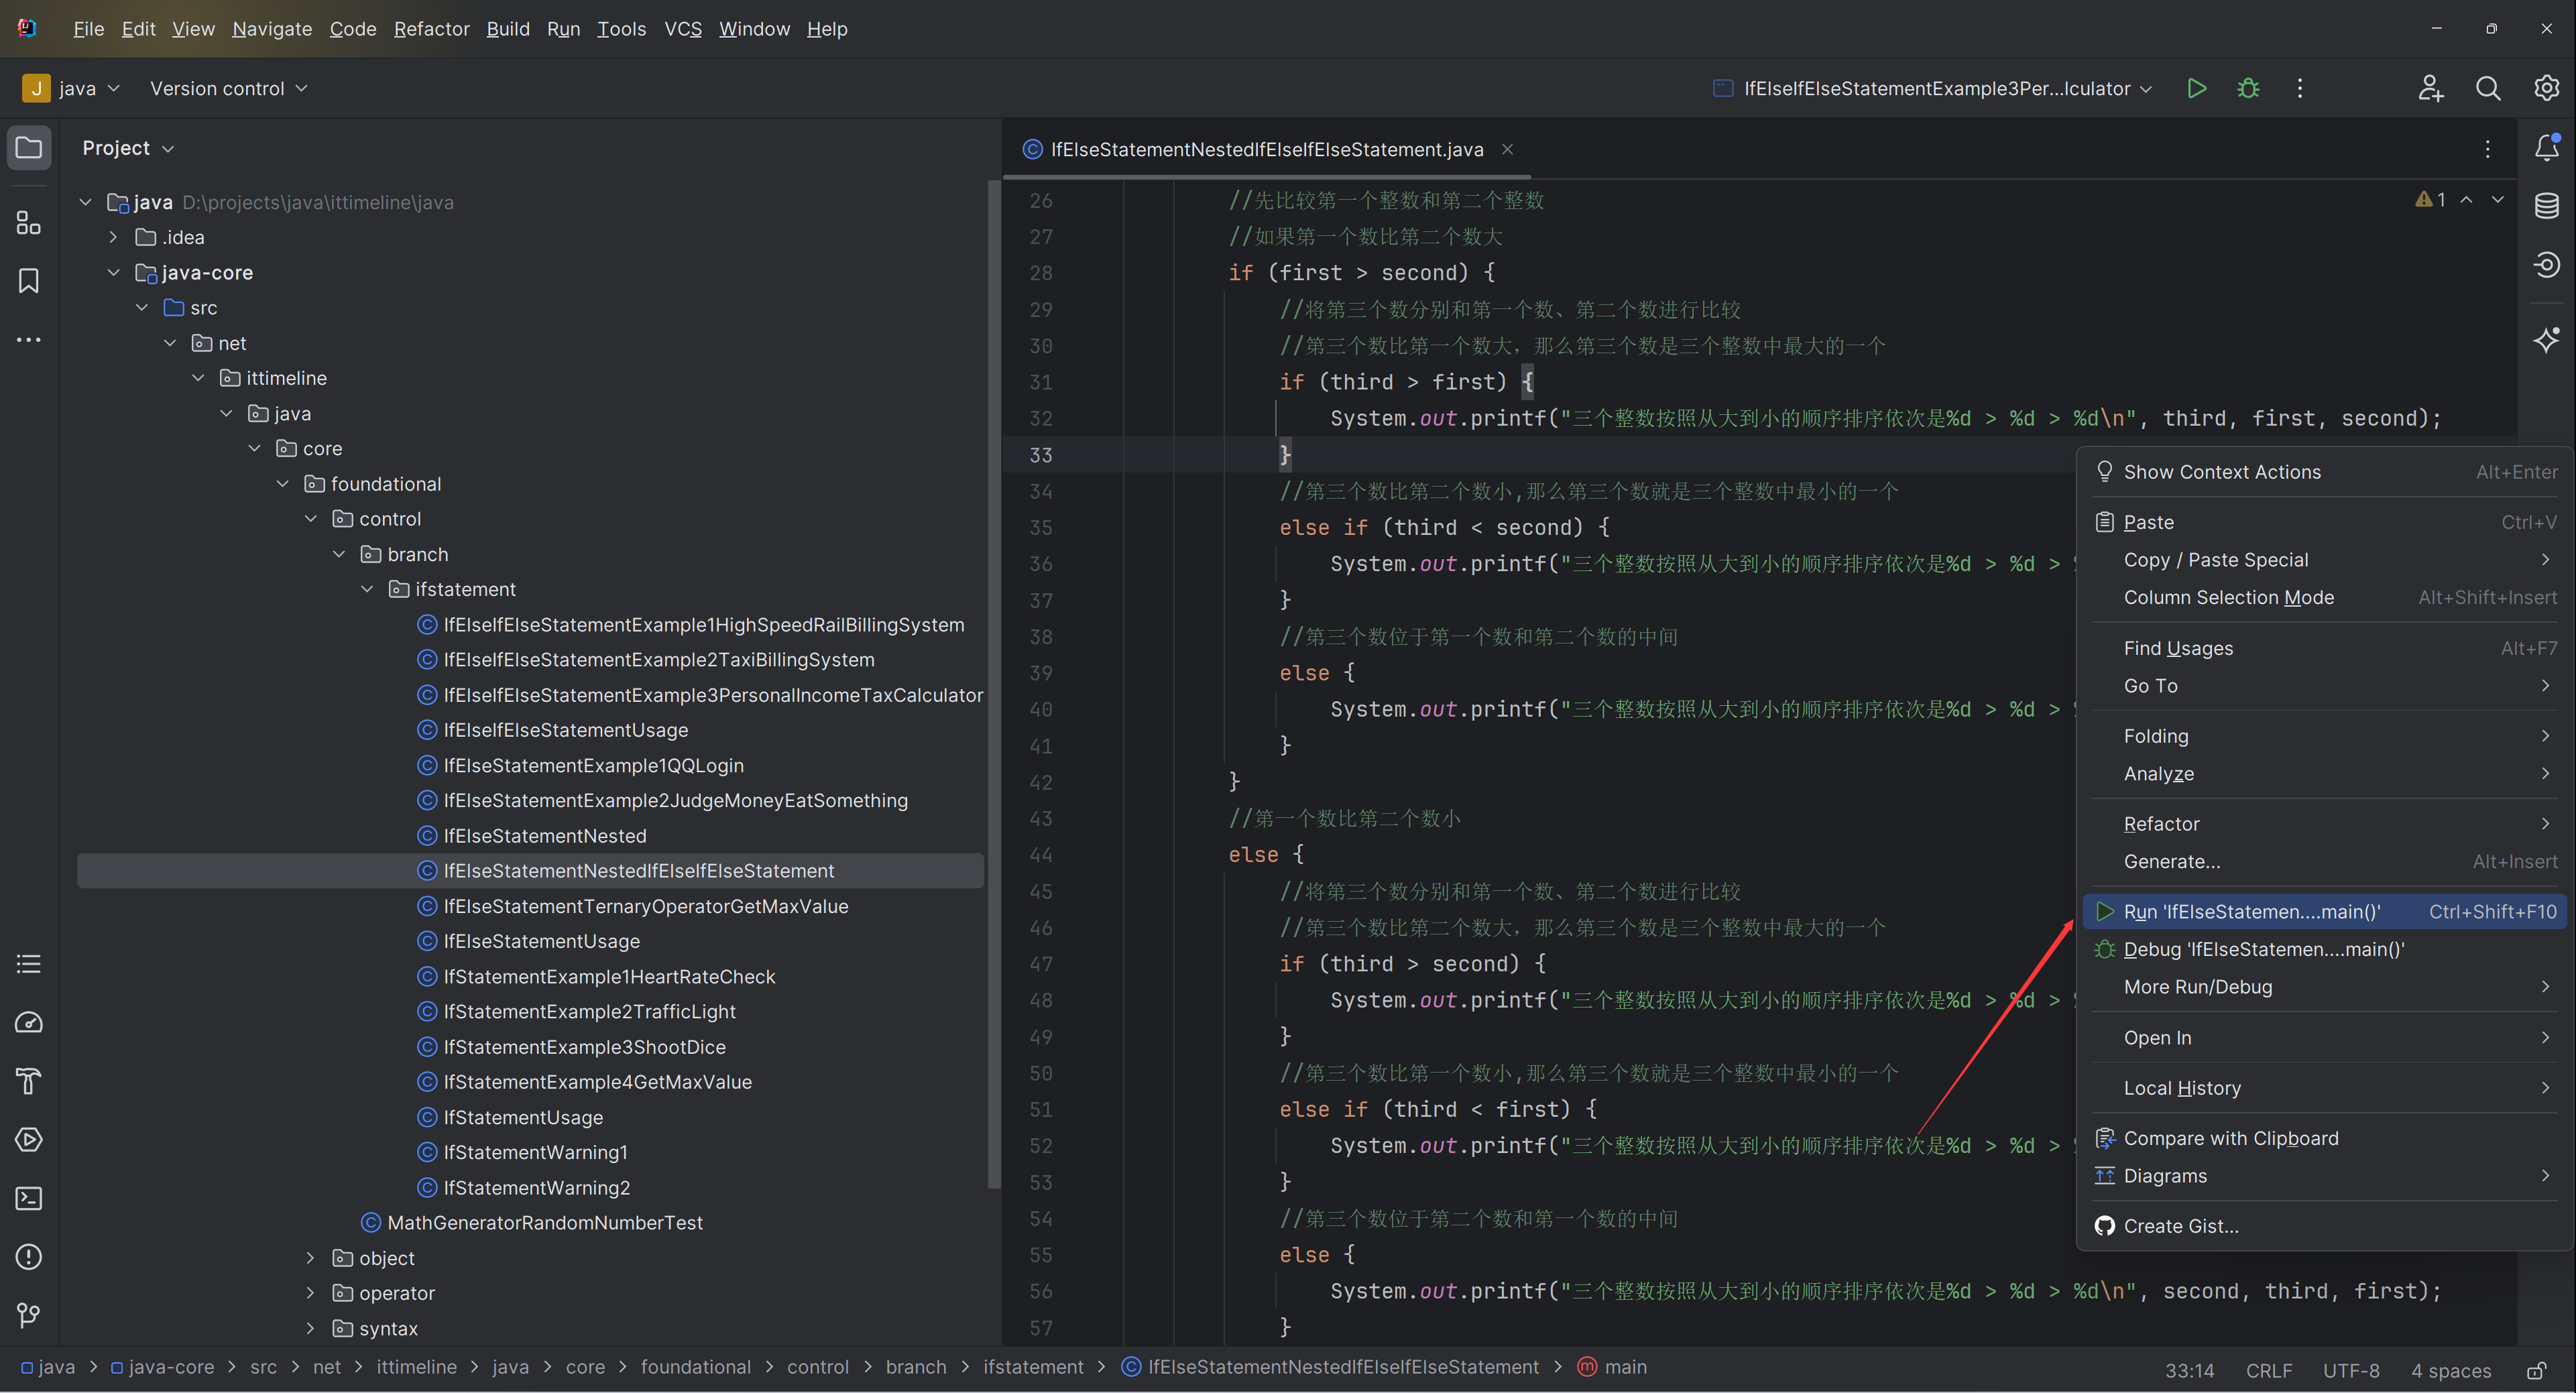The height and width of the screenshot is (1393, 2576).
Task: Open the Diagrams submenu
Action: 2326,1176
